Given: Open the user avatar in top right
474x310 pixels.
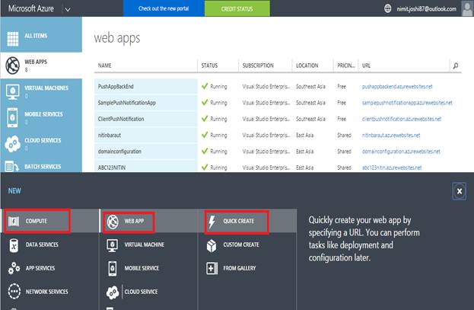Looking at the screenshot, I should point(467,8).
